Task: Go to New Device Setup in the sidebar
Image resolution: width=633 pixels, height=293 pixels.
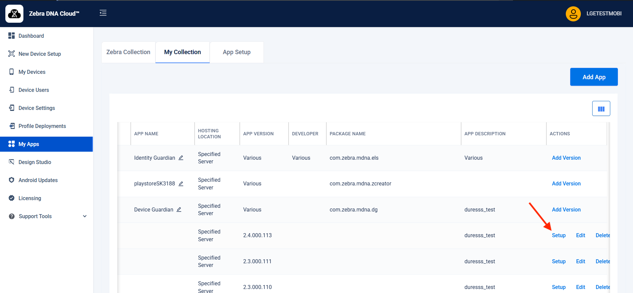Action: coord(39,54)
